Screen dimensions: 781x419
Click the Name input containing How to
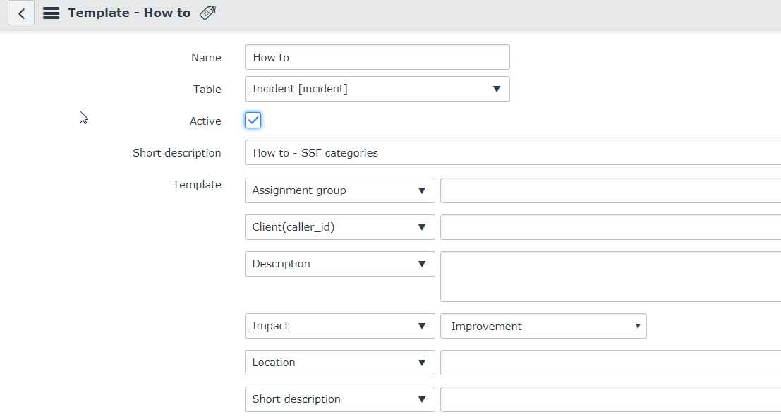tap(377, 57)
